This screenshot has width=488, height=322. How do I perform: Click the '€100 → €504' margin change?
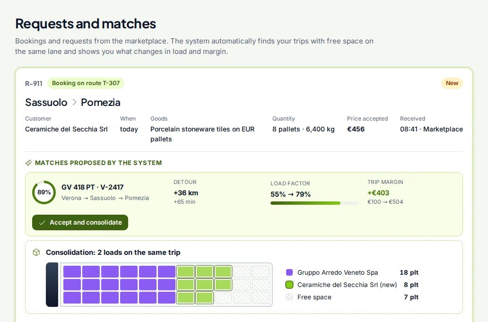(x=385, y=202)
